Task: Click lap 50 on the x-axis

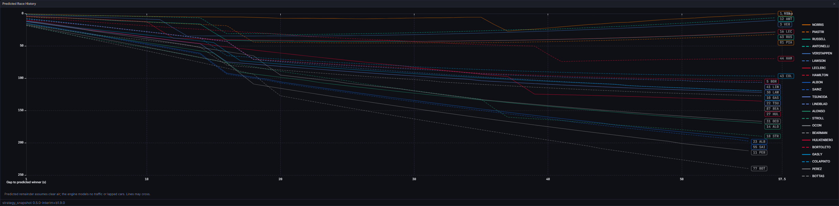Action: pos(682,179)
